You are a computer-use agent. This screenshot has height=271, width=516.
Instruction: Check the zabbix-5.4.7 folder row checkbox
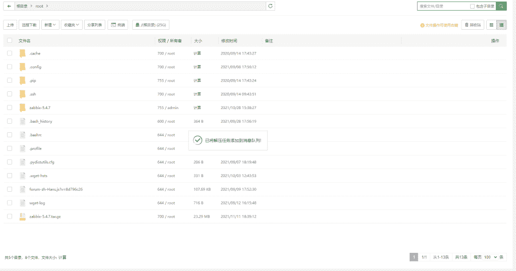pos(10,107)
